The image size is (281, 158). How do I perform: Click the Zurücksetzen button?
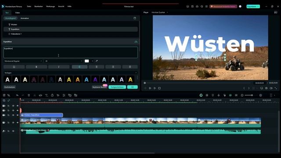10,87
